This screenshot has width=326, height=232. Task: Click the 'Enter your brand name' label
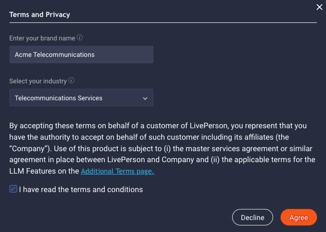pos(42,38)
